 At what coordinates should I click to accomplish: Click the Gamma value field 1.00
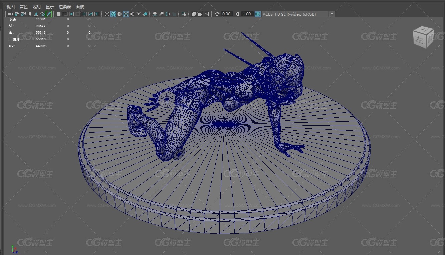tap(247, 14)
